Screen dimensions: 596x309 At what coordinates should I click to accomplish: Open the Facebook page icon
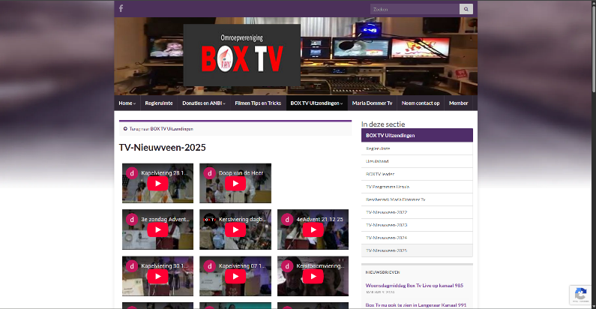point(121,9)
